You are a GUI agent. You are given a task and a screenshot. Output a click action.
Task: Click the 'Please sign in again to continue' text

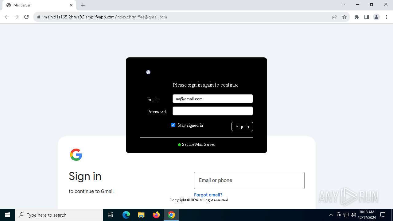(205, 85)
